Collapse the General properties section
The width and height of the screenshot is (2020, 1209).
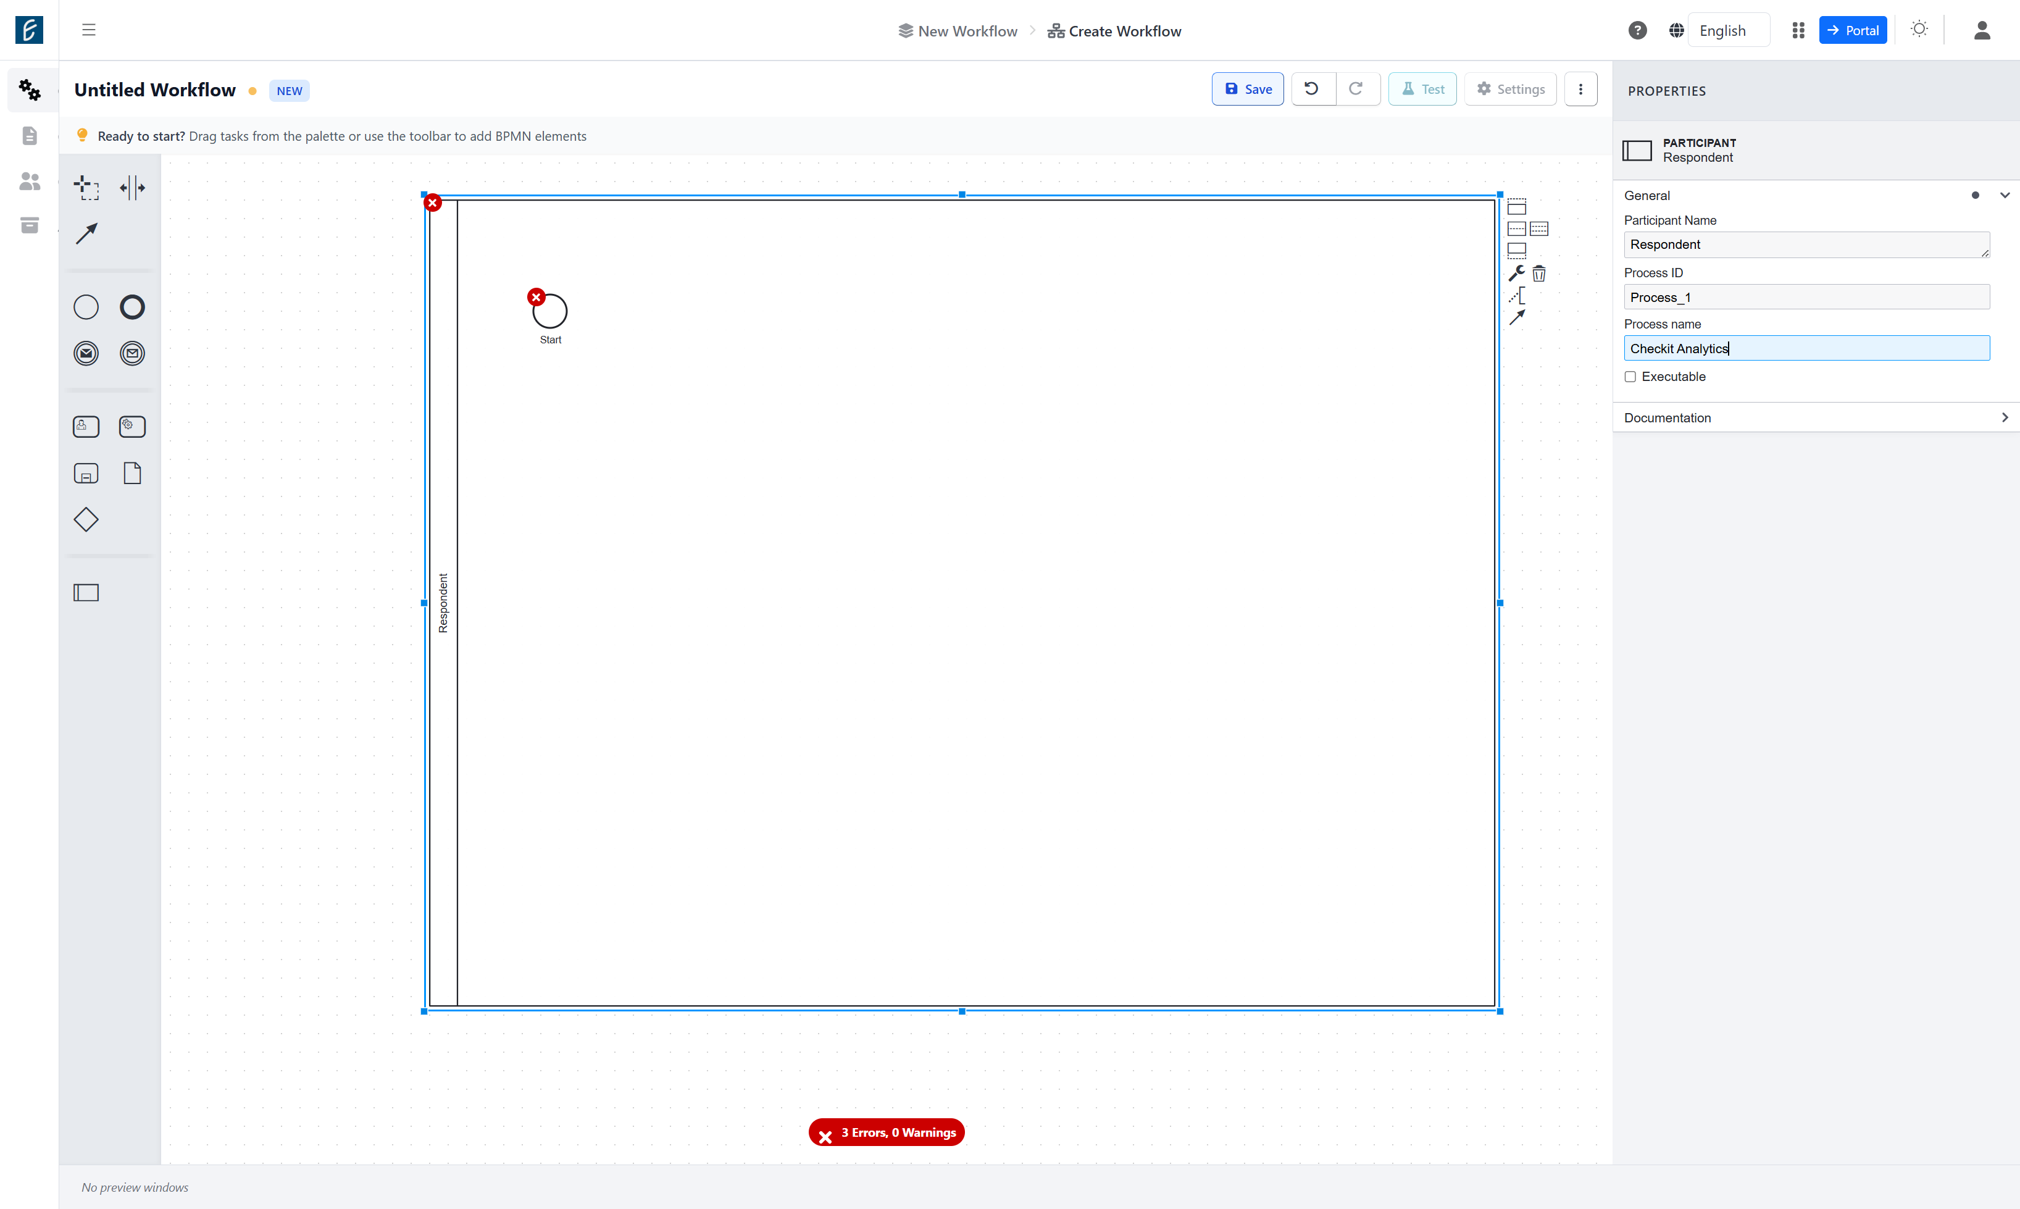coord(2005,196)
